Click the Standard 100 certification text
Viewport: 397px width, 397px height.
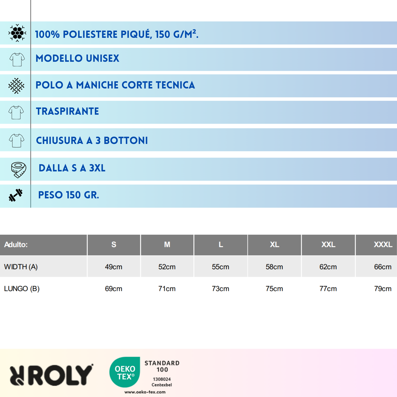point(162,366)
